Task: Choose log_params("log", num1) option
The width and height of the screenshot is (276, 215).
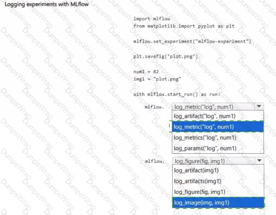Action: (x=218, y=148)
